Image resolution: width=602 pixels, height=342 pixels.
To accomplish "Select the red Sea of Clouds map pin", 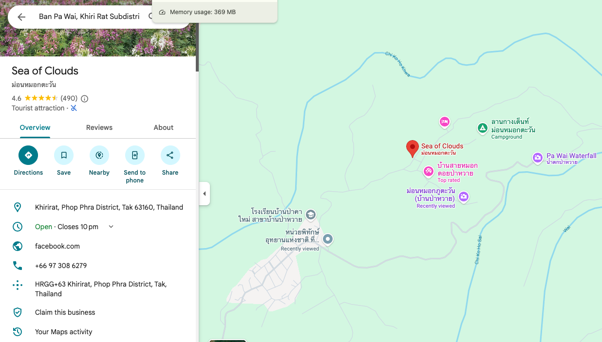I will (413, 149).
